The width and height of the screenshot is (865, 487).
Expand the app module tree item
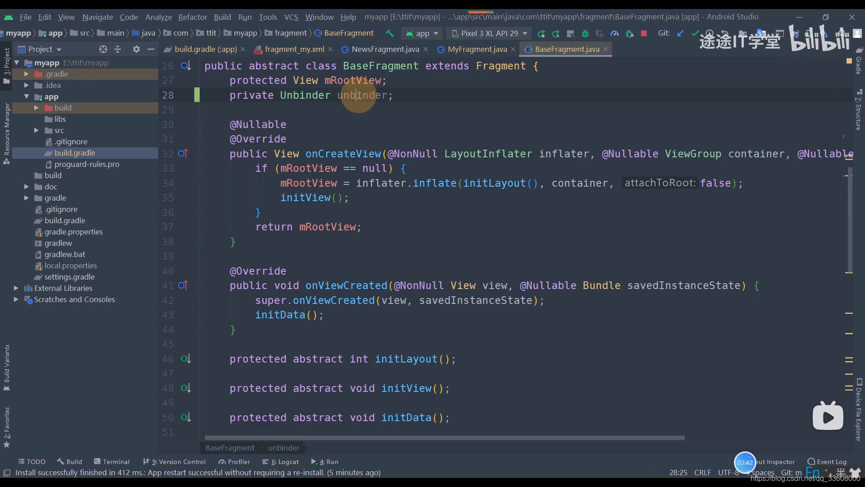[x=26, y=96]
